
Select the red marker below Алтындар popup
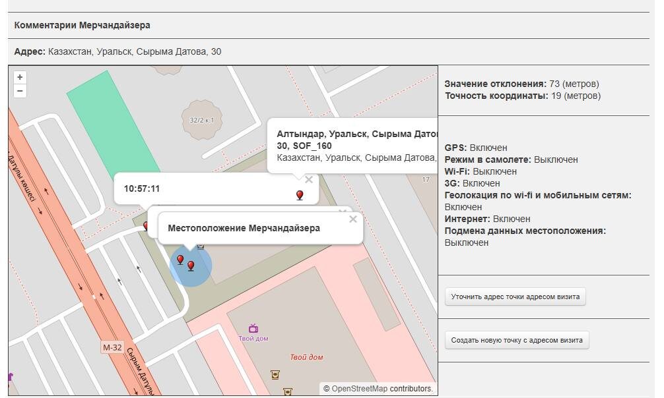(300, 195)
